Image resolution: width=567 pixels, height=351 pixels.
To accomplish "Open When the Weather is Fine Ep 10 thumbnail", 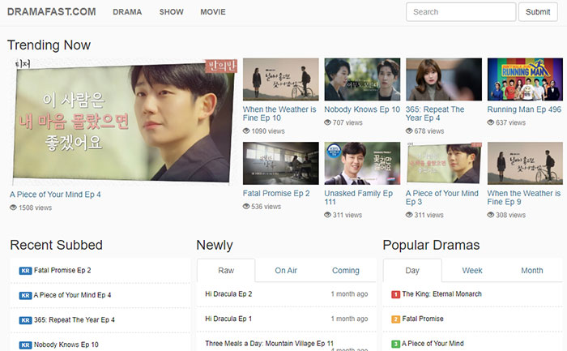I will (x=281, y=79).
